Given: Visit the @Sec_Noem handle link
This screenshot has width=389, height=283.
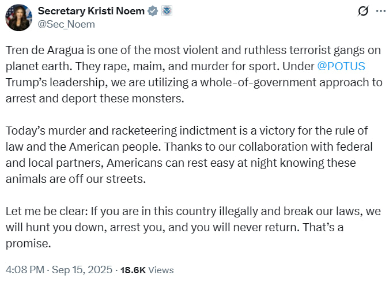Looking at the screenshot, I should click(x=66, y=24).
